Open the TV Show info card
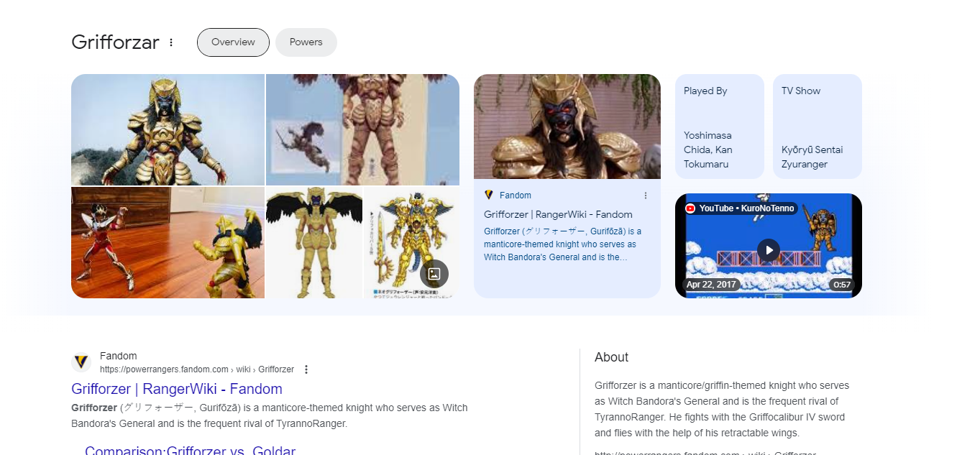957x455 pixels. [x=818, y=127]
